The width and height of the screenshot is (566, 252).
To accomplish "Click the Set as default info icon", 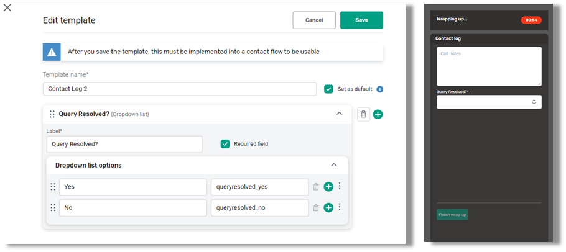I will (x=380, y=89).
